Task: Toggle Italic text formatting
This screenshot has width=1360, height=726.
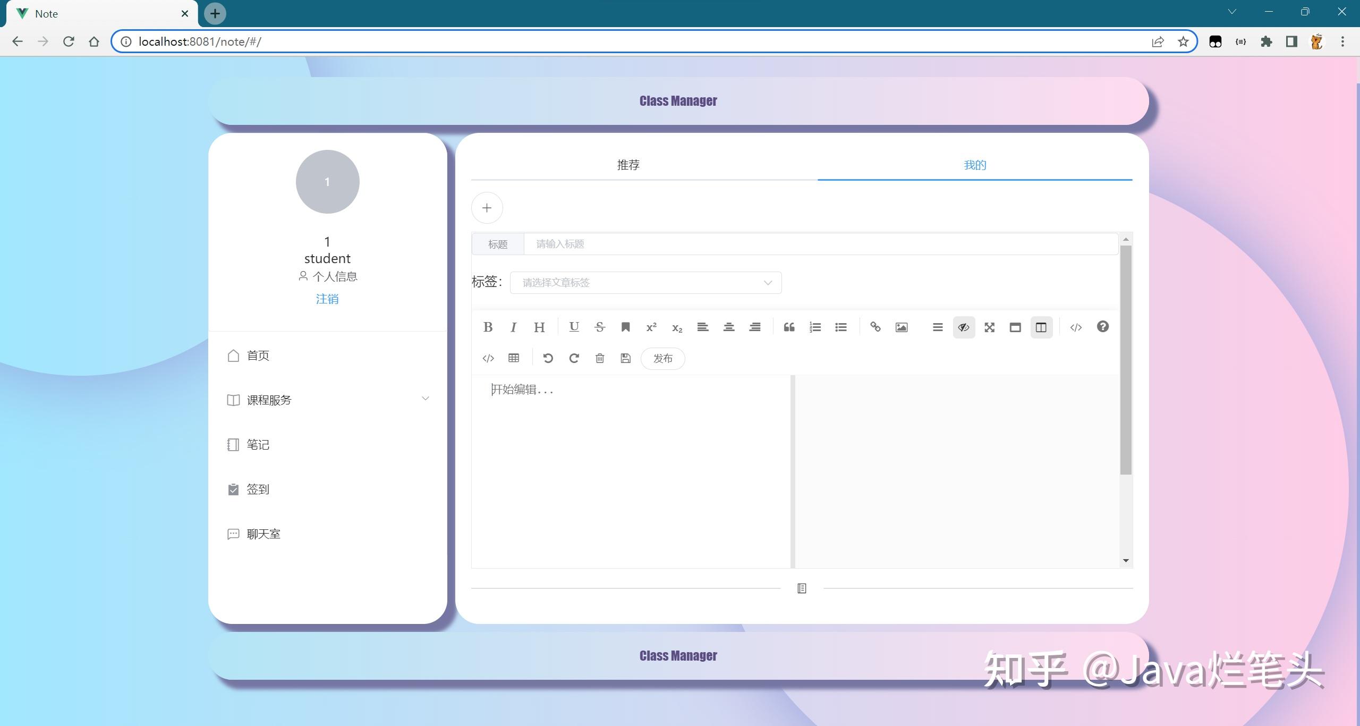Action: point(513,326)
